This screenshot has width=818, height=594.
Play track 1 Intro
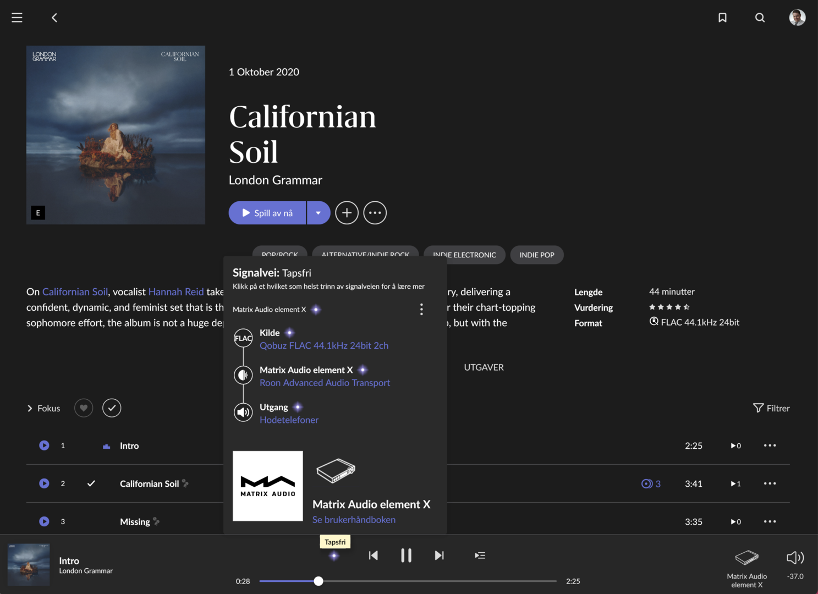click(44, 446)
